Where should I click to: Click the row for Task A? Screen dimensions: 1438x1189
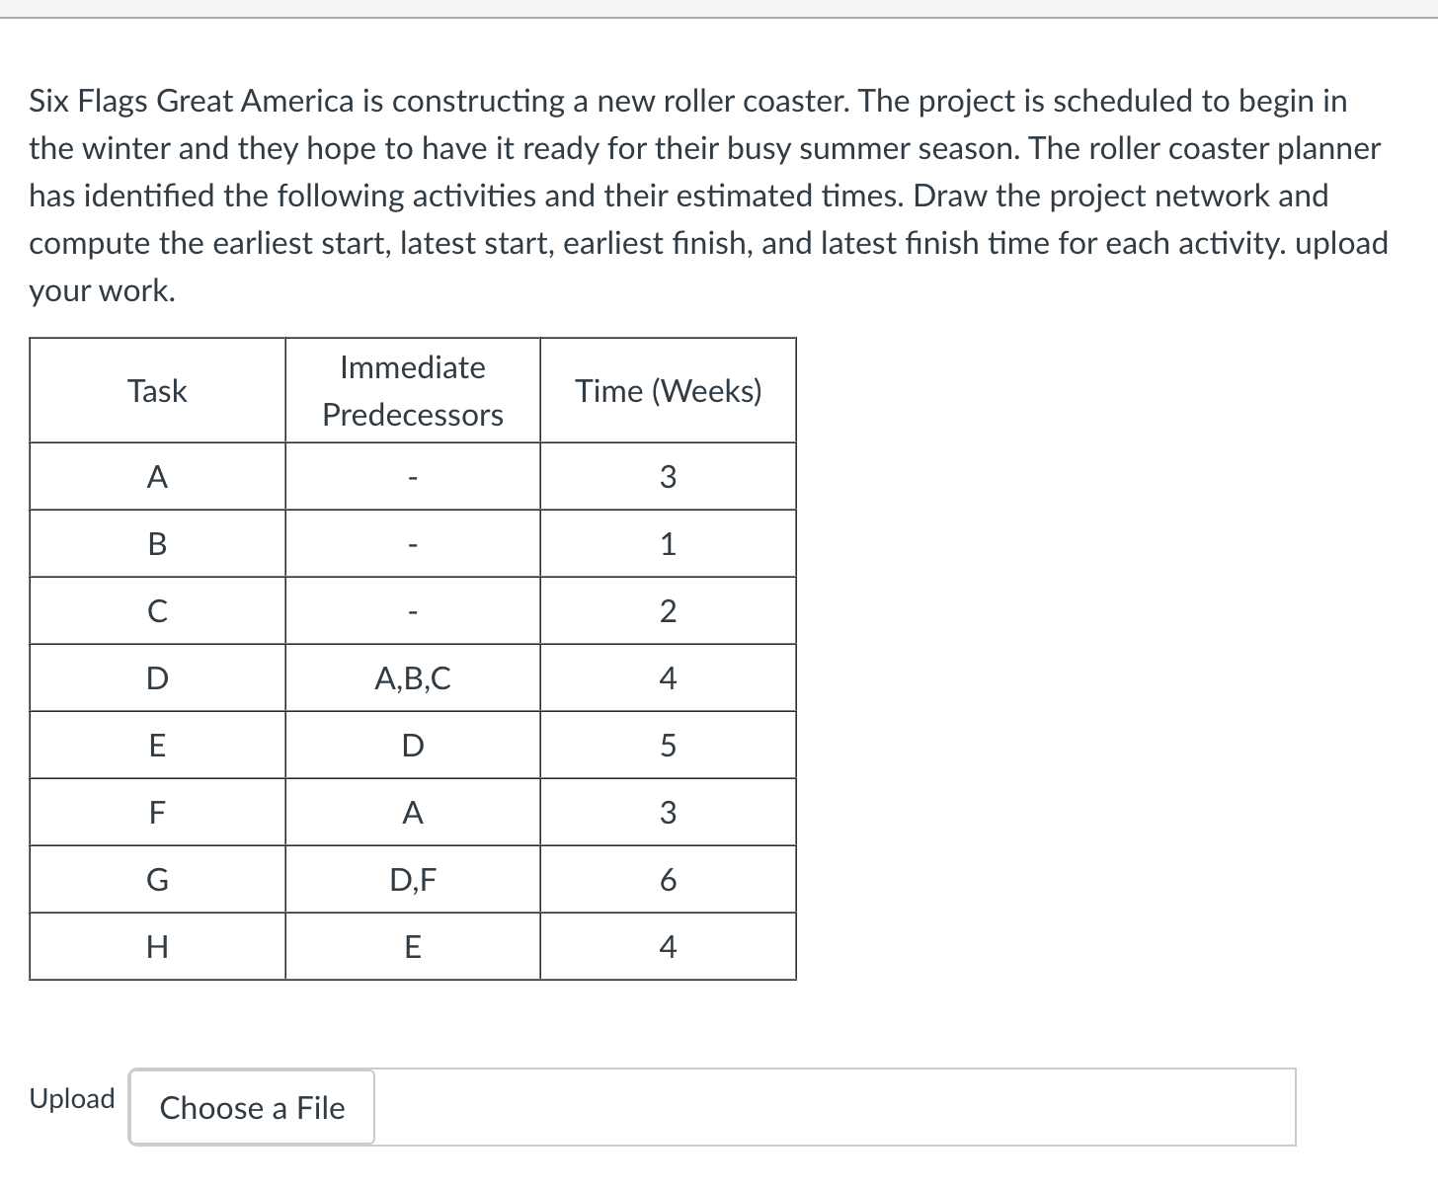click(x=156, y=477)
